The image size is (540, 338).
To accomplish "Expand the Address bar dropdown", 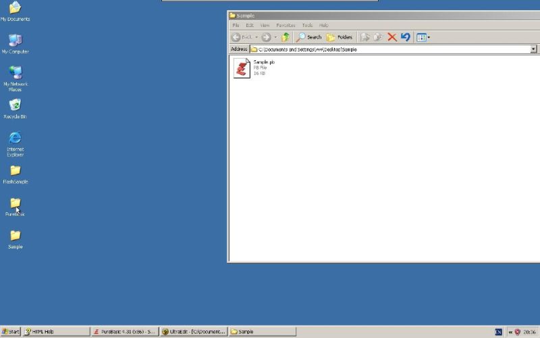I will tap(533, 49).
